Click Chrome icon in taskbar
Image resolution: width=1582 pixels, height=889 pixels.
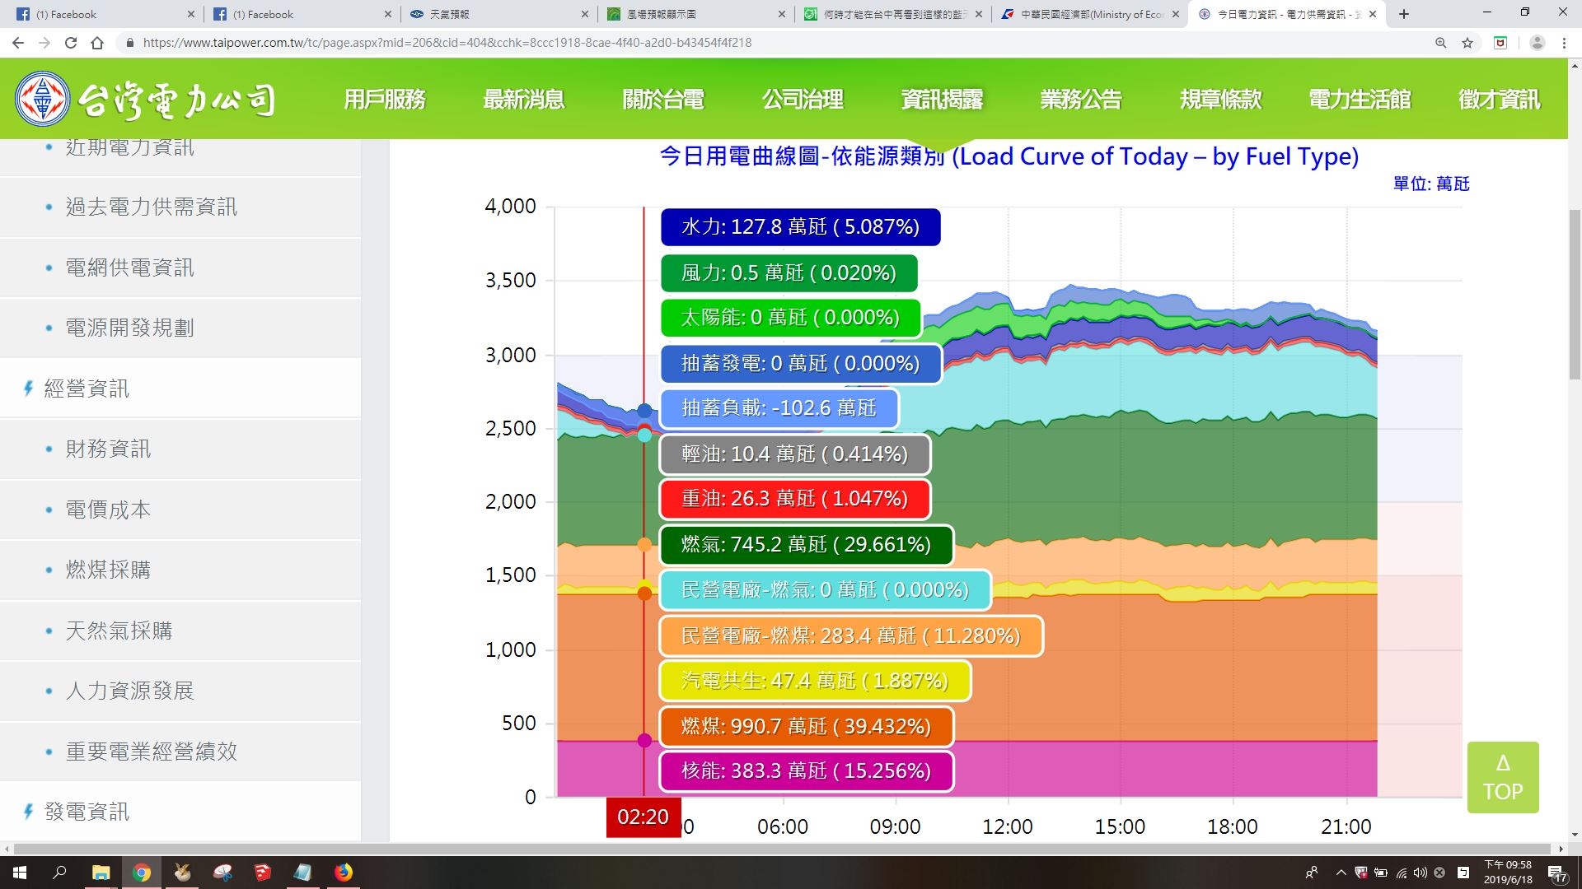[142, 873]
